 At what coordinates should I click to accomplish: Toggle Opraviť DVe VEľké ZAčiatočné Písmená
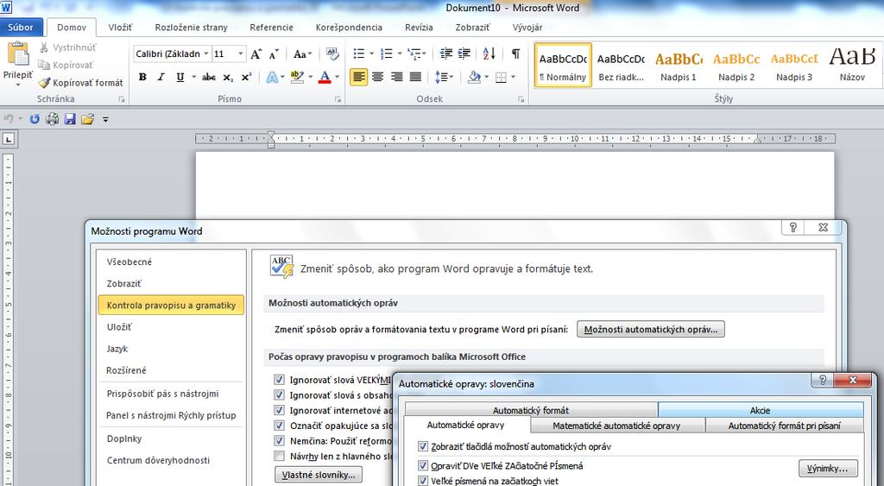tap(423, 465)
